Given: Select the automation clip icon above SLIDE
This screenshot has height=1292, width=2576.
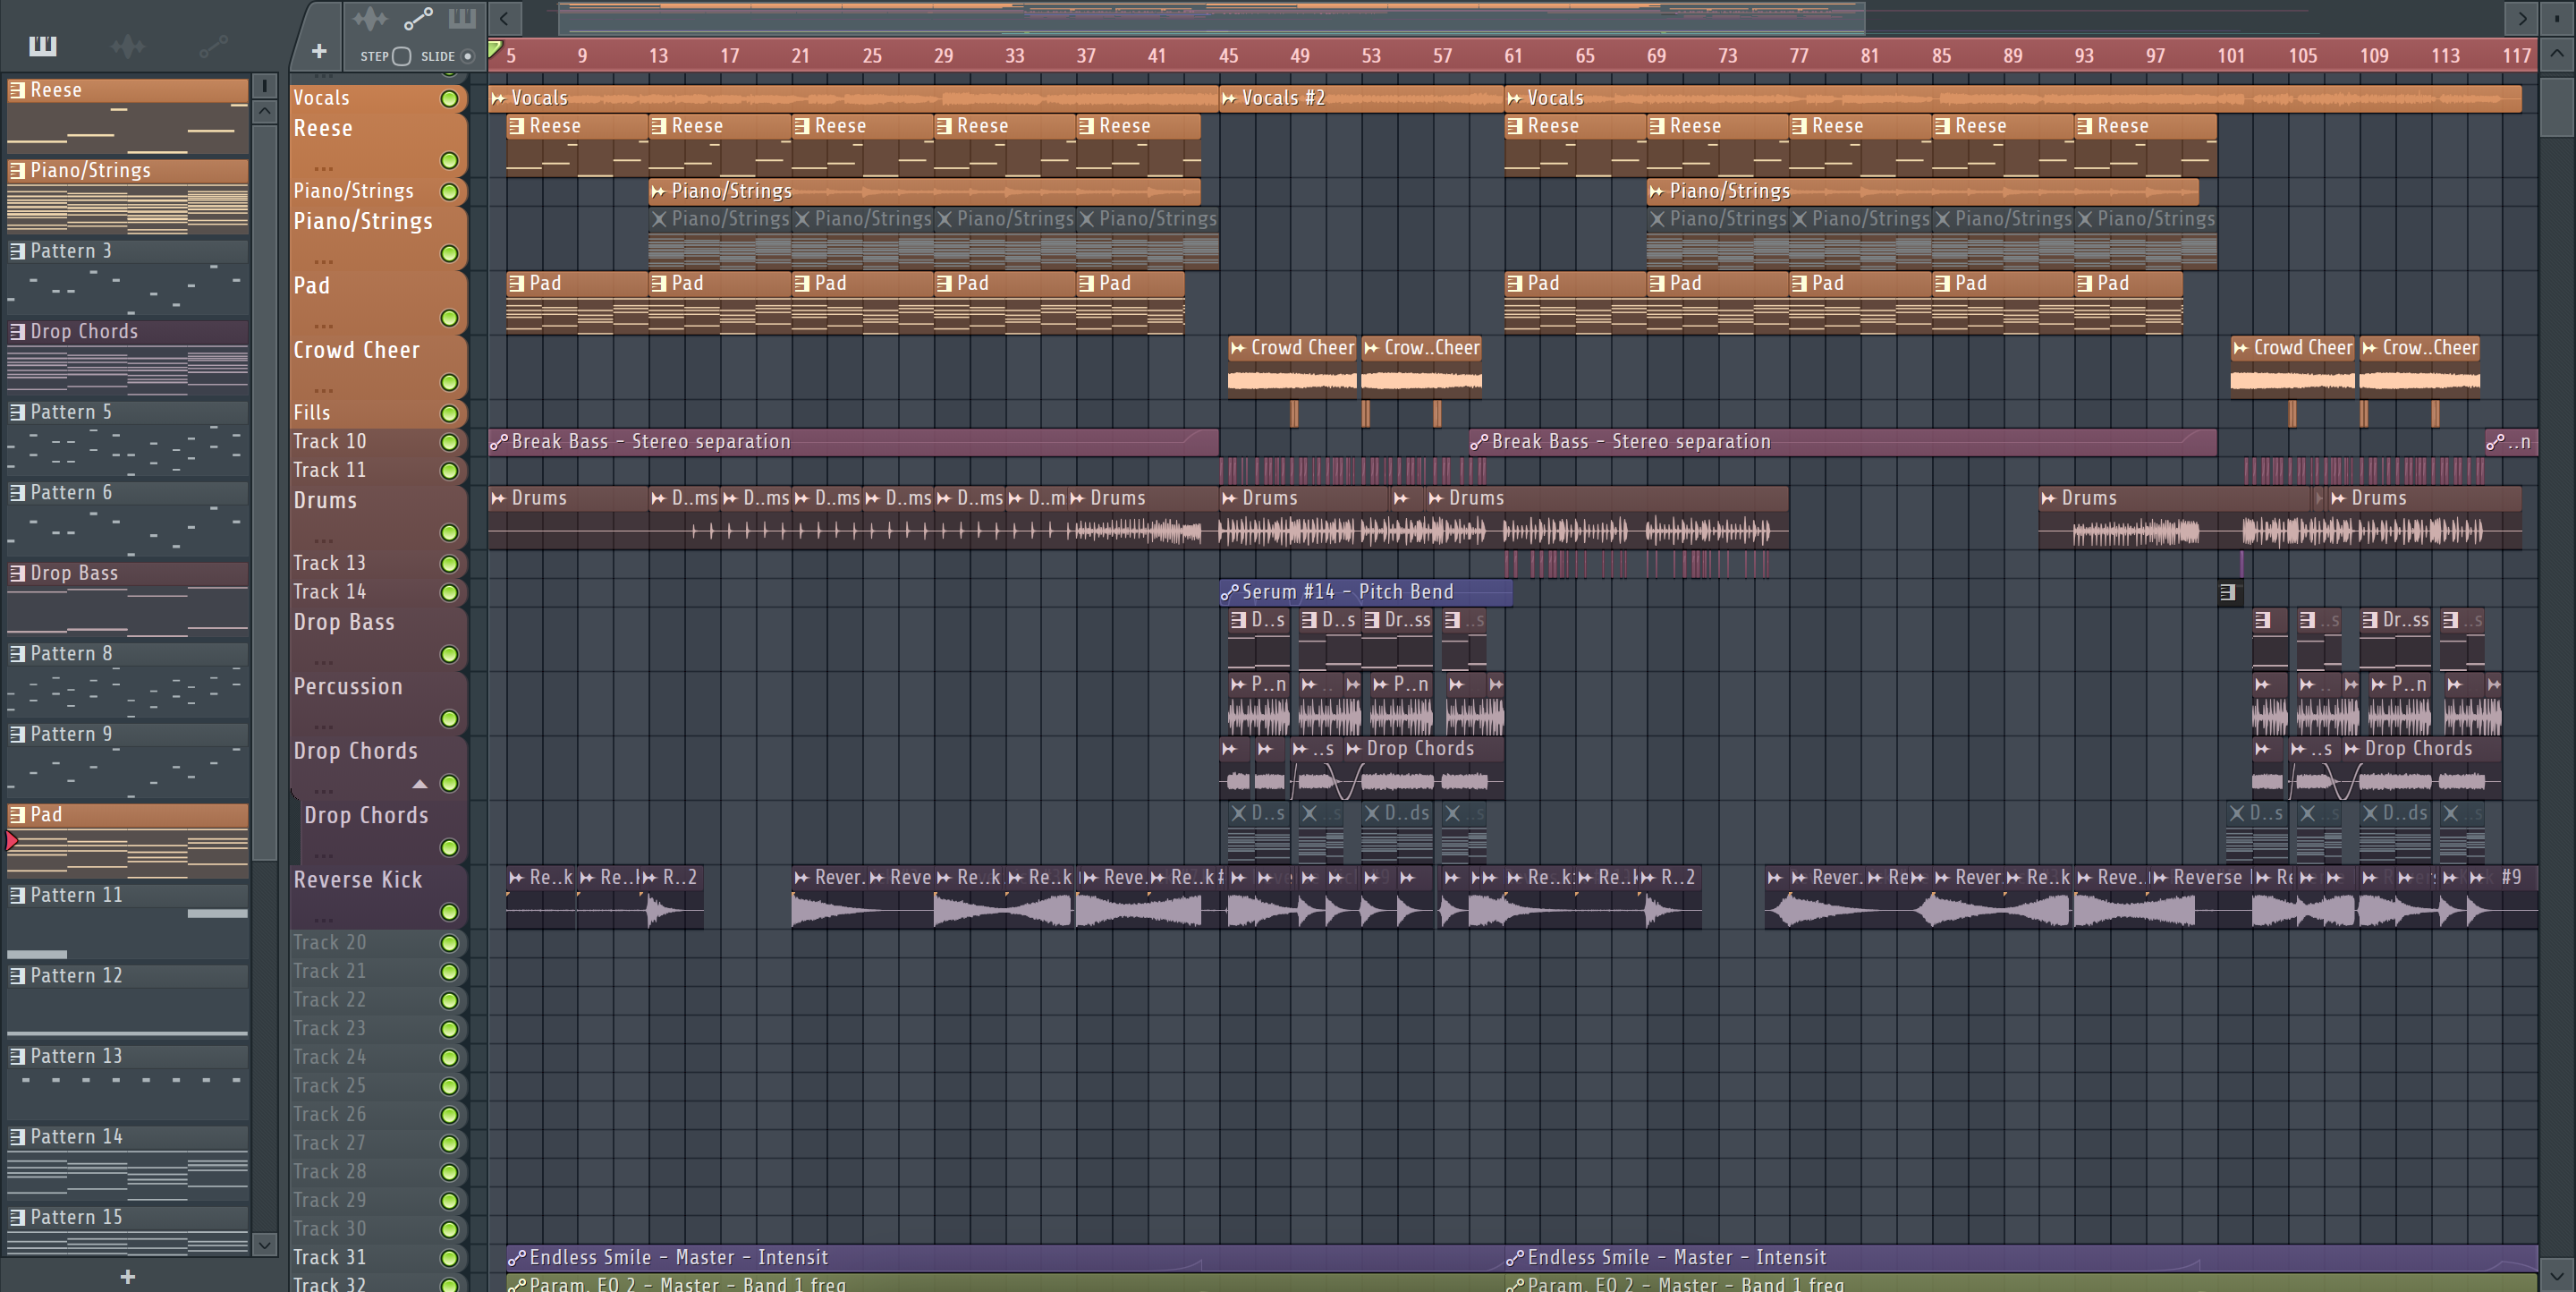Looking at the screenshot, I should coord(417,19).
